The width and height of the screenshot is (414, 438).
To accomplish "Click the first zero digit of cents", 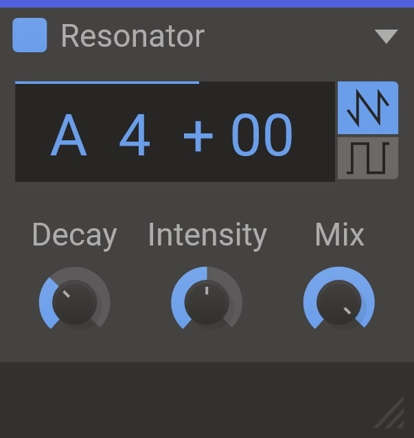I will 246,136.
